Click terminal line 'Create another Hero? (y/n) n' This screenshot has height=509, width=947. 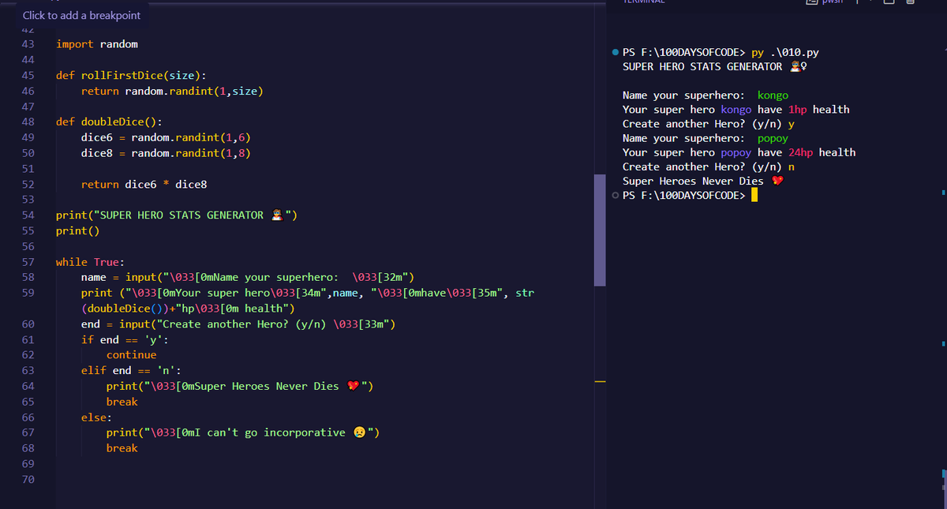click(x=709, y=167)
